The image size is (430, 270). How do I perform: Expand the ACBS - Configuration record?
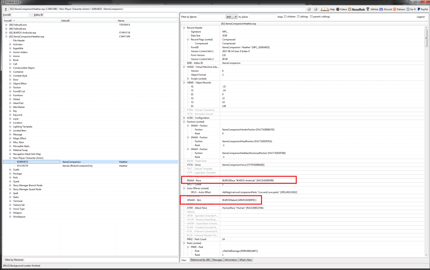184,118
